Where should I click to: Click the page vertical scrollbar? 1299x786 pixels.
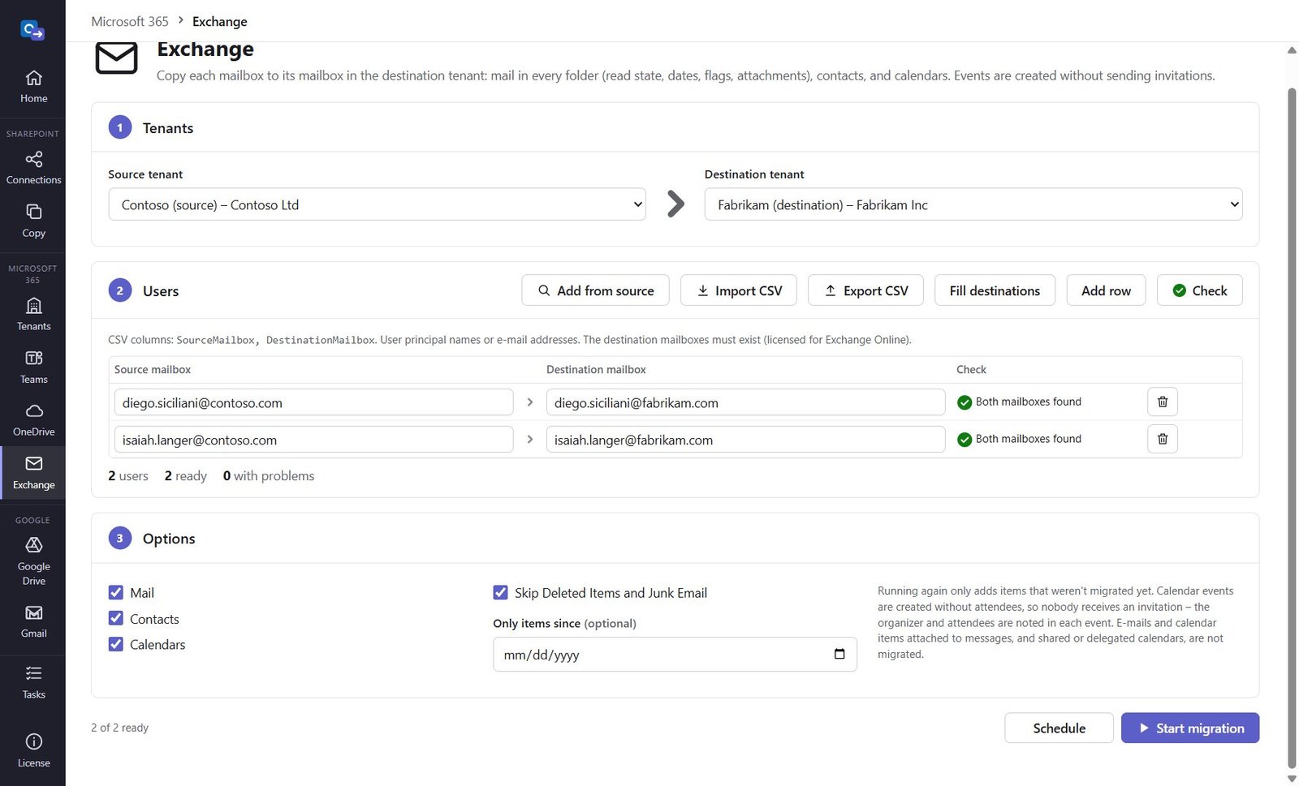point(1292,428)
